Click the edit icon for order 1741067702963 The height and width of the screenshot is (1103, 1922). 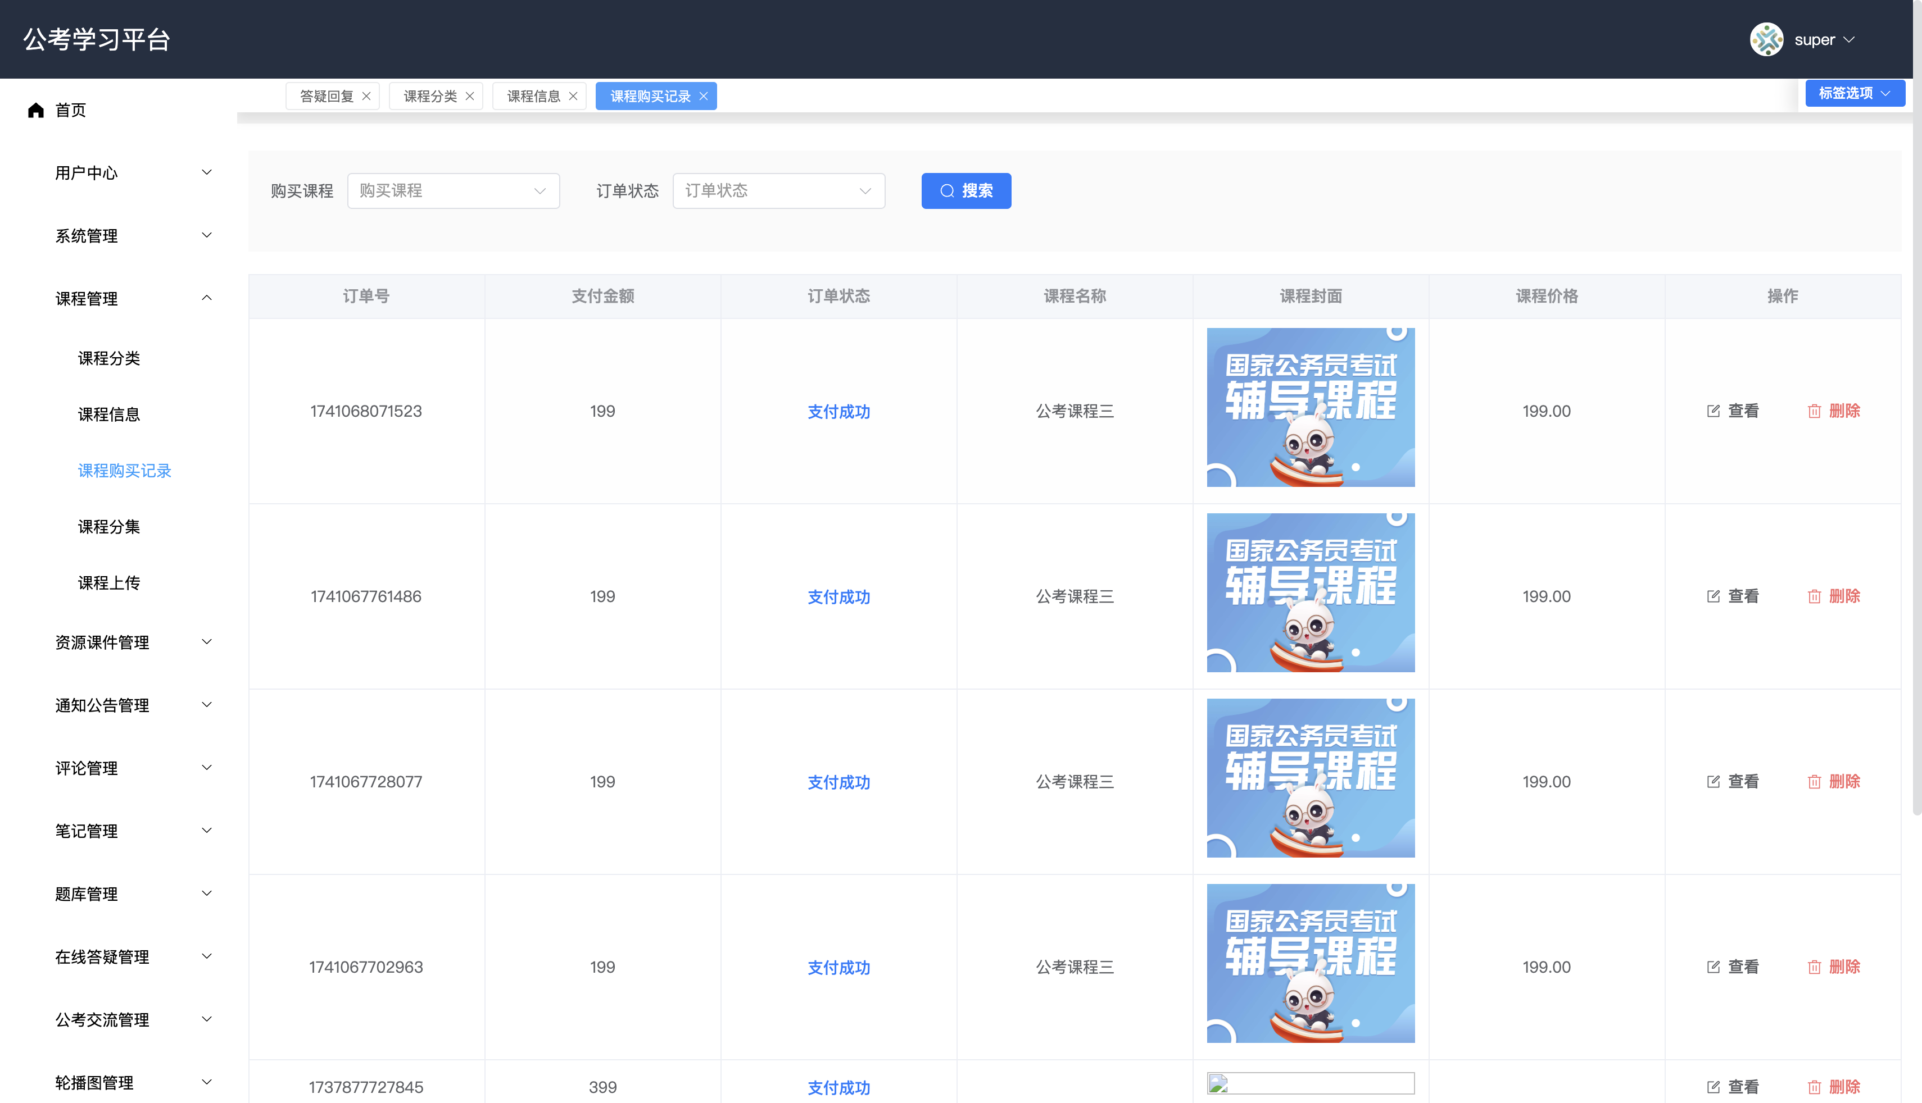[1714, 967]
